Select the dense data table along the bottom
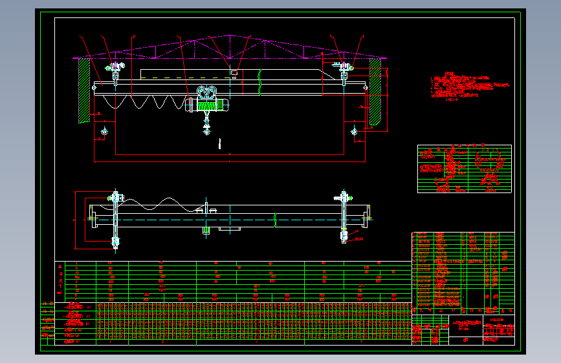Viewport: 561px width, 363px height. coord(234,324)
